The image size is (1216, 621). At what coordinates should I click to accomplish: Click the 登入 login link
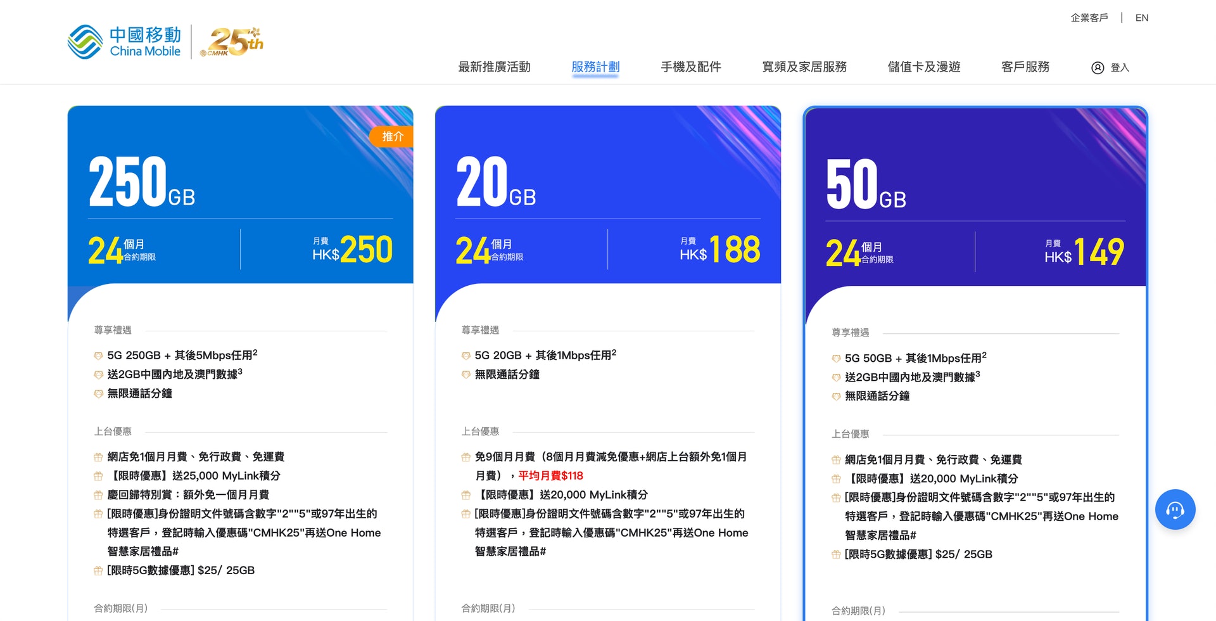[x=1119, y=68]
